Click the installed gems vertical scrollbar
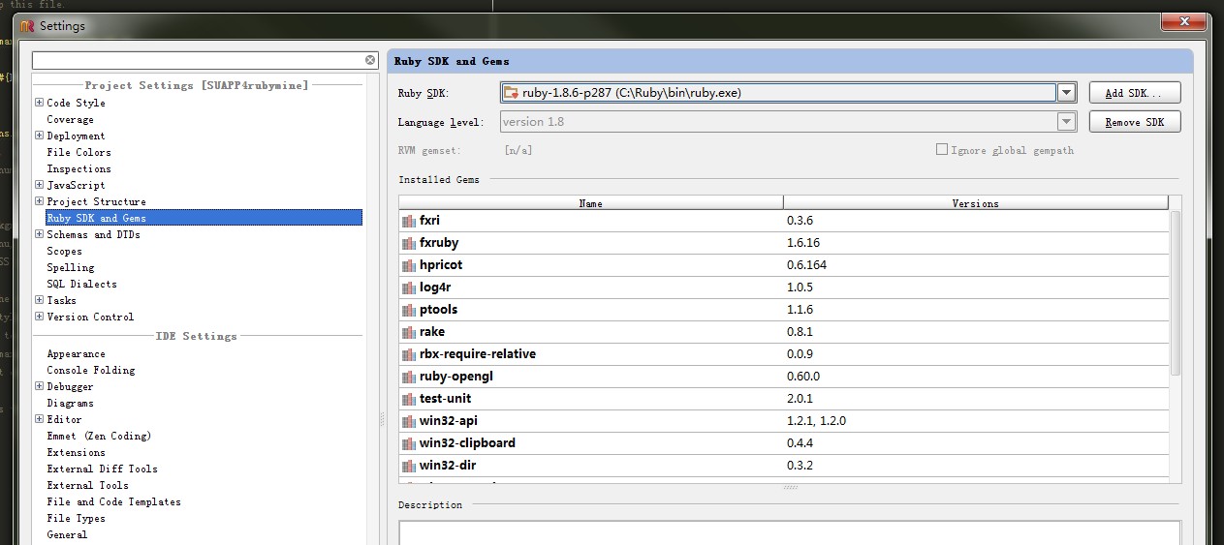This screenshot has width=1224, height=545. click(x=1176, y=292)
